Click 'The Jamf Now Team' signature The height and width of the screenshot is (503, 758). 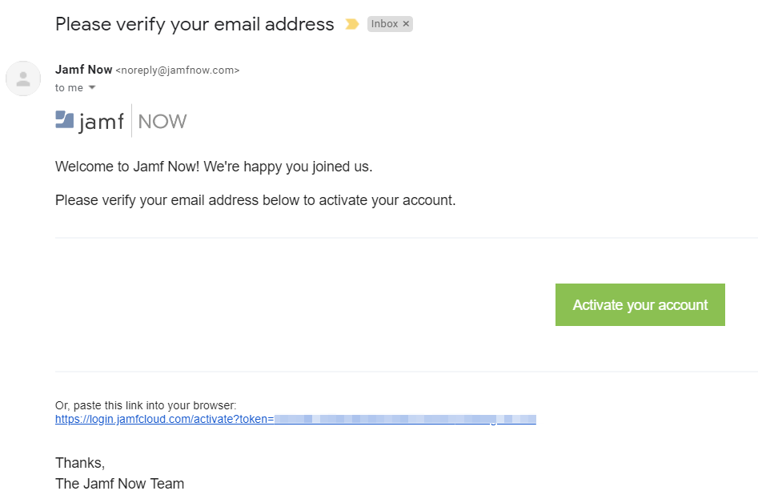coord(119,484)
